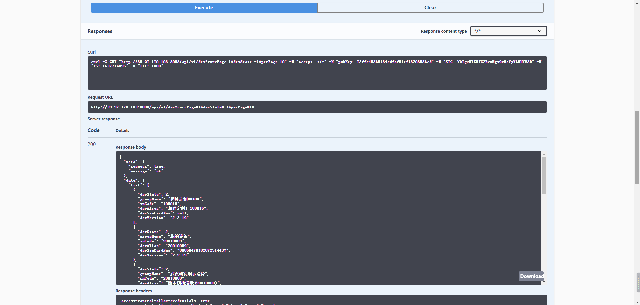Click the Request URL text box
The height and width of the screenshot is (305, 640).
click(317, 107)
